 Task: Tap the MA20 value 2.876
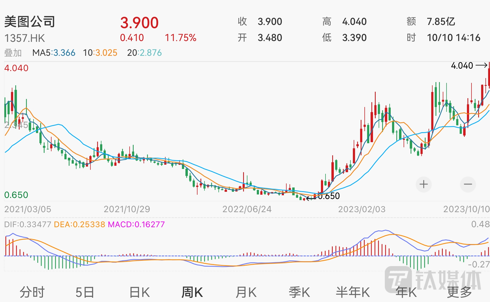151,53
